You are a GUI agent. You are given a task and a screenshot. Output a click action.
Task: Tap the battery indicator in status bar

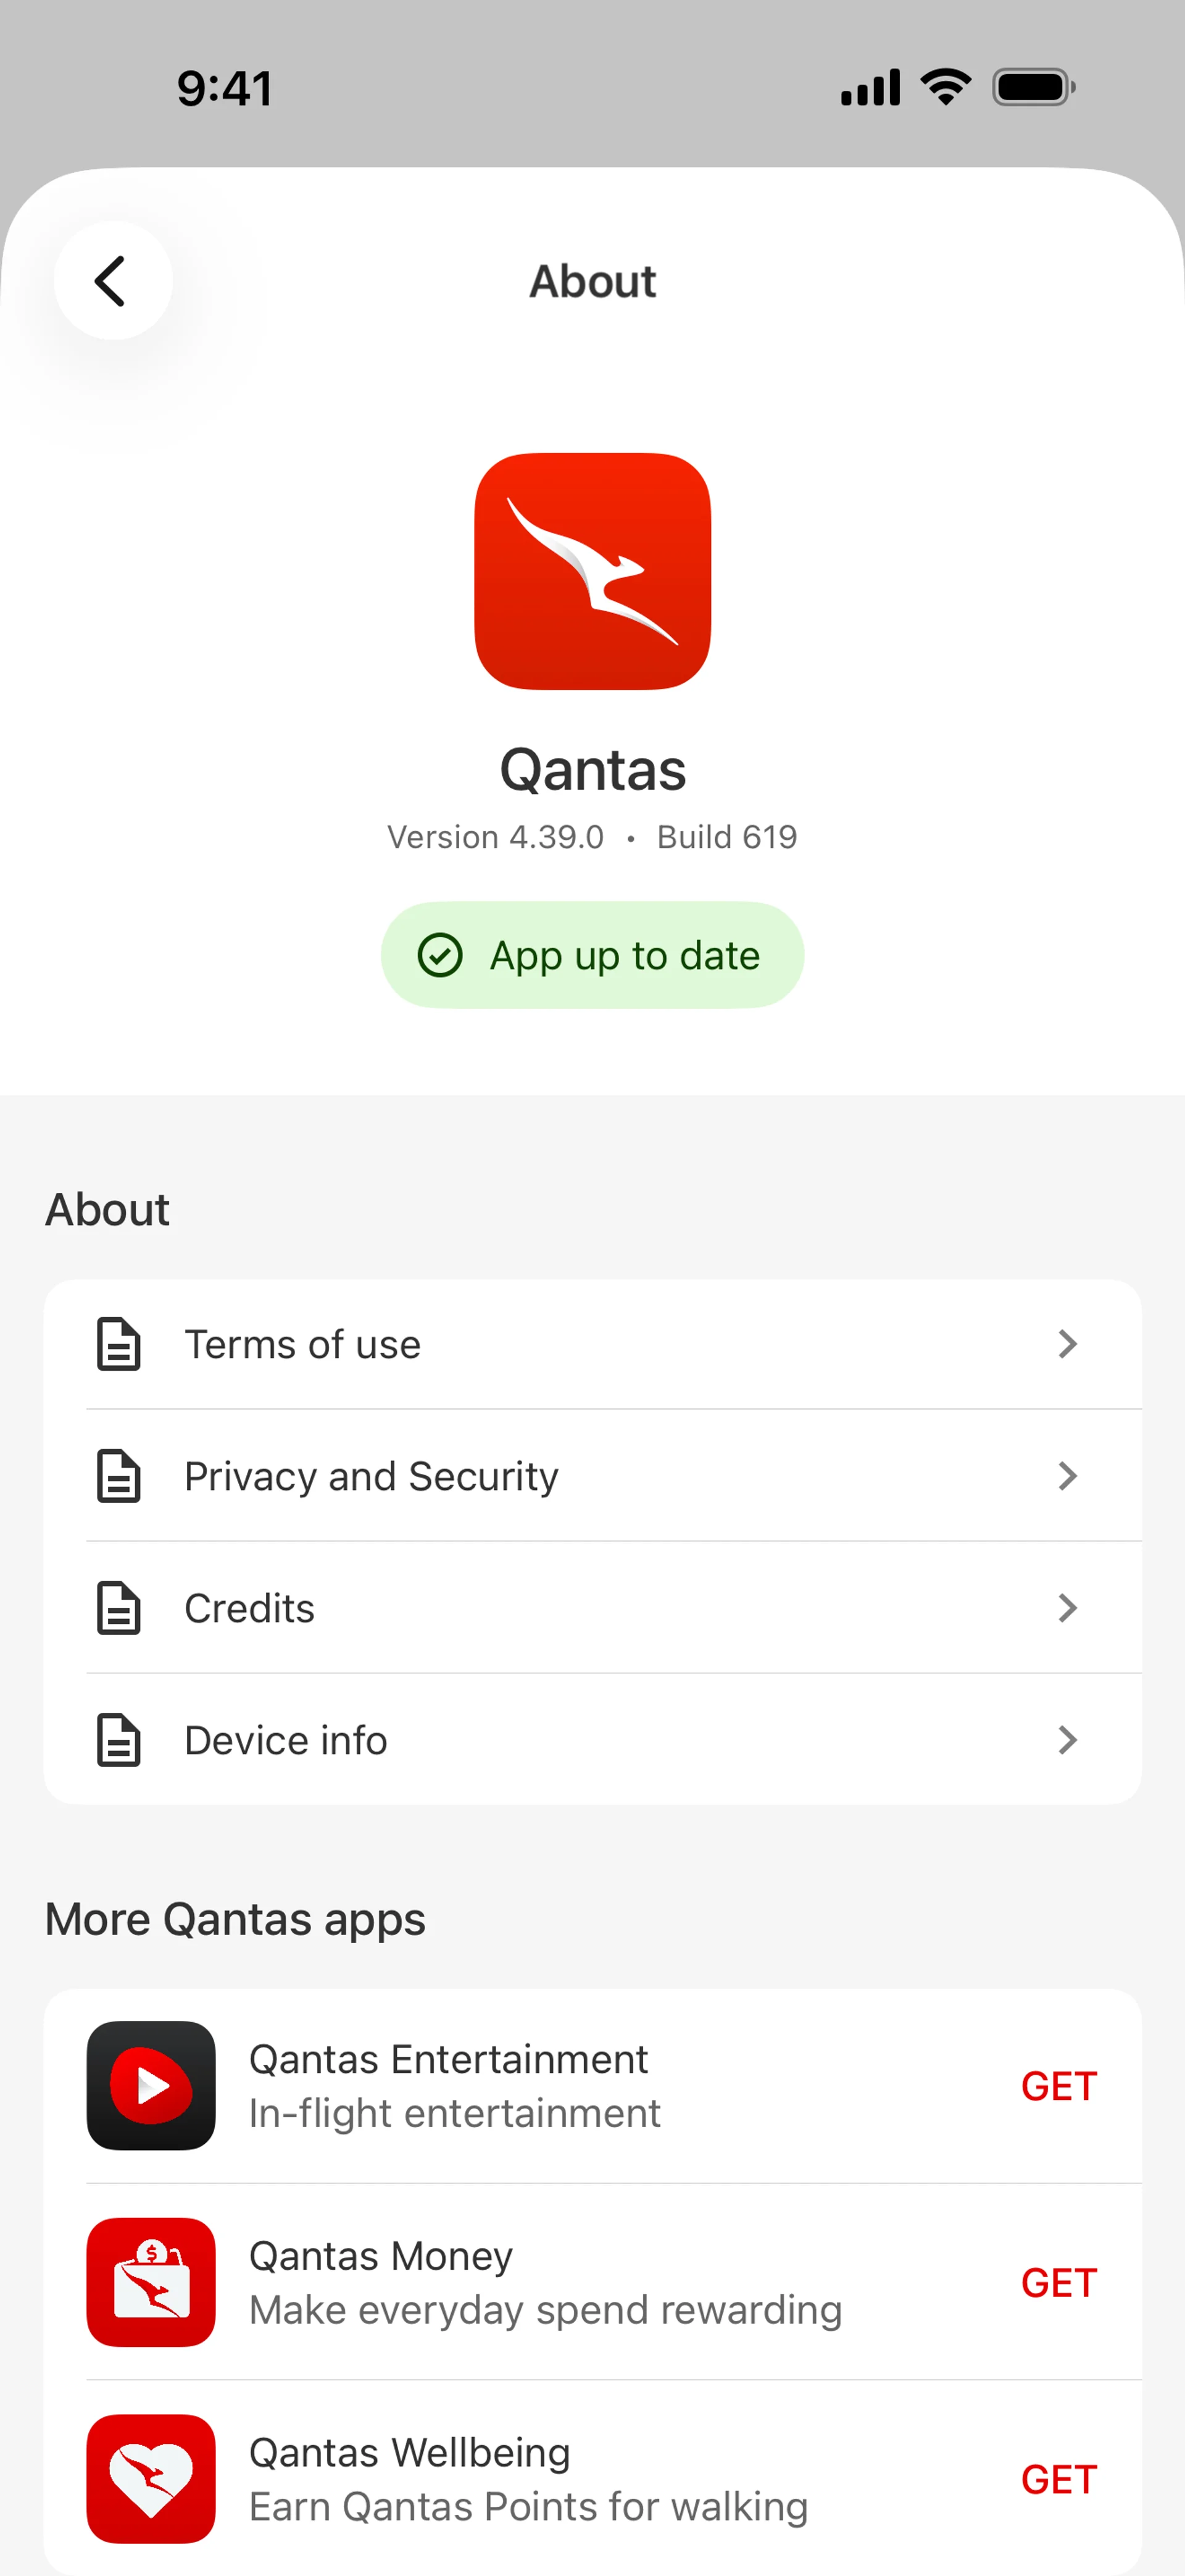pos(1032,88)
